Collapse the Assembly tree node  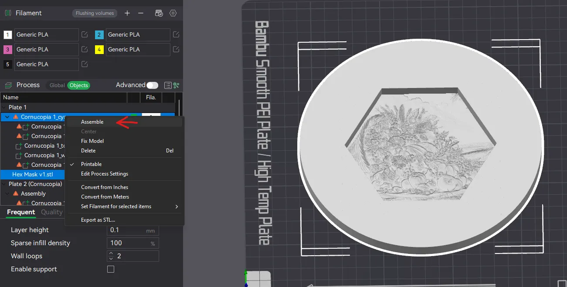(x=7, y=194)
